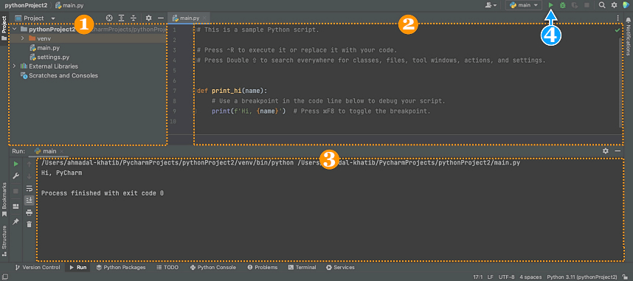Open the Problems tool window
Viewport: 633px width, 281px height.
click(x=263, y=267)
